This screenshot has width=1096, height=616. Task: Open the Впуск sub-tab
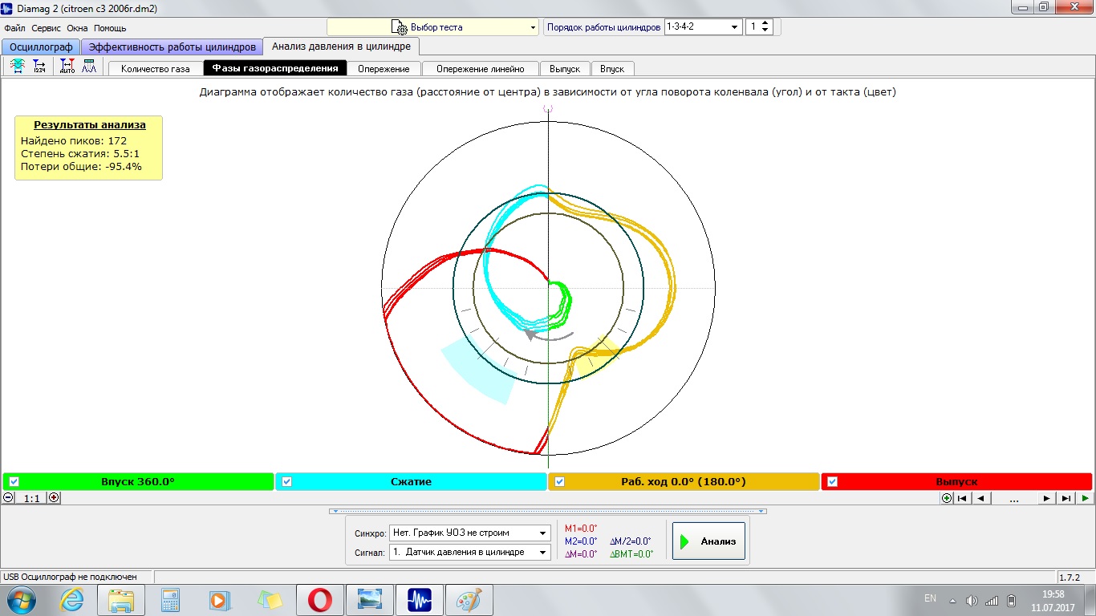[x=612, y=68]
